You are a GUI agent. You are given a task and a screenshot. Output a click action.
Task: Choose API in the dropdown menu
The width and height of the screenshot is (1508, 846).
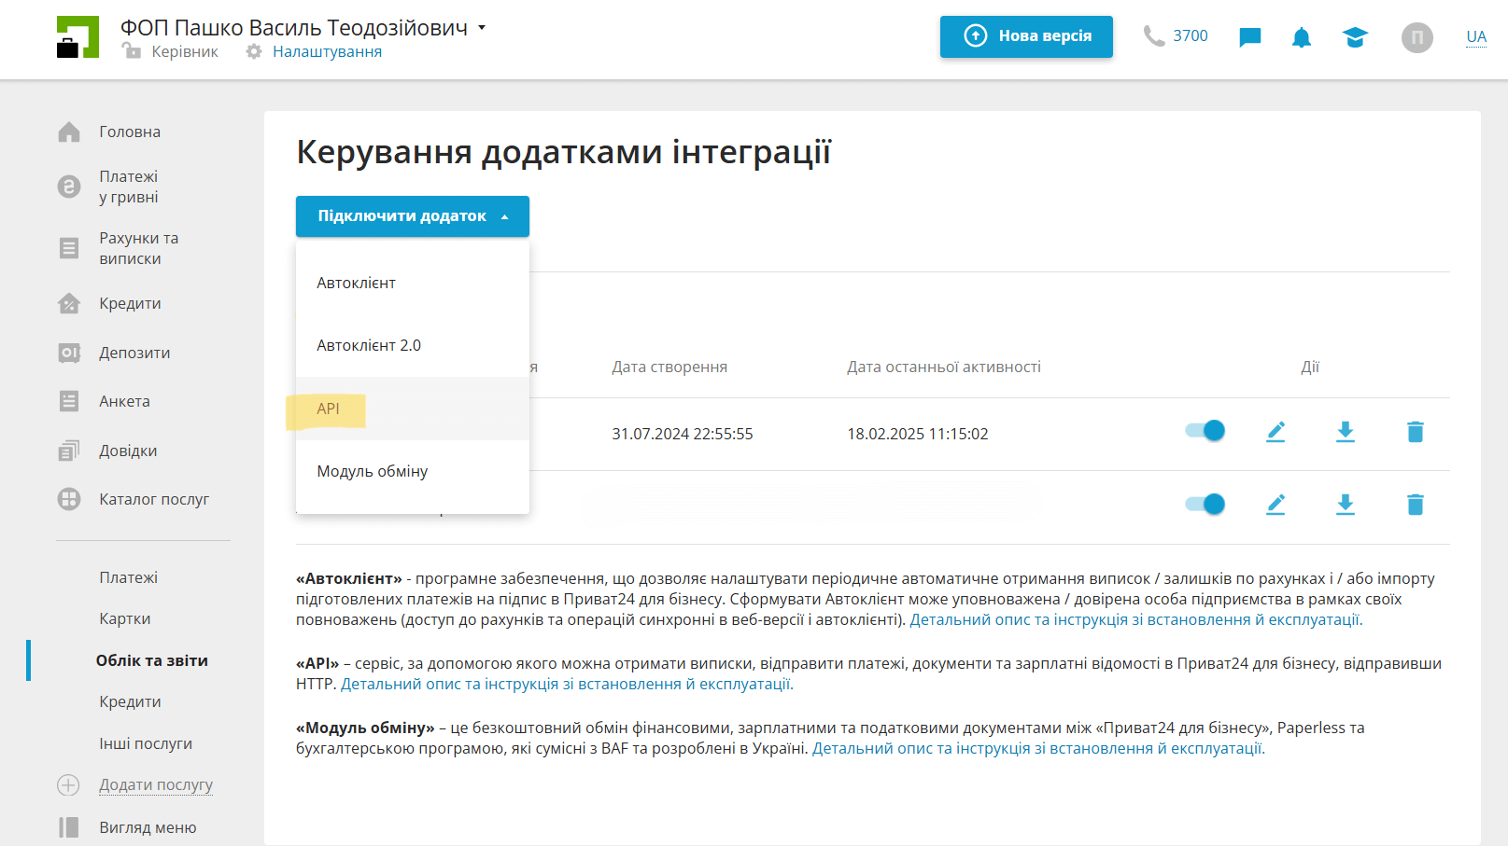pyautogui.click(x=413, y=409)
